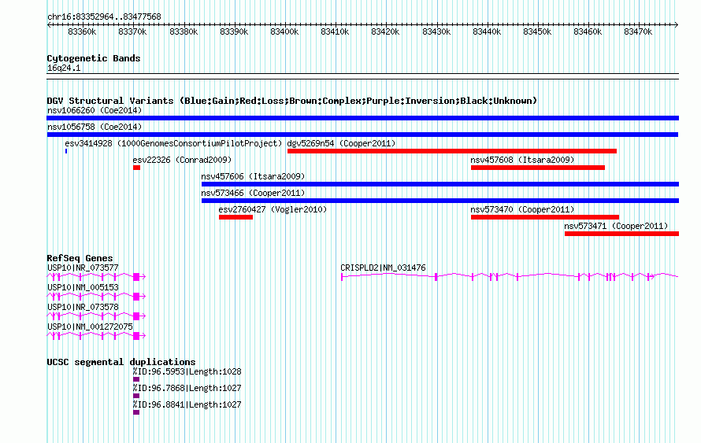Click the 83360k ruler tick label
This screenshot has height=443, width=701.
(x=82, y=31)
